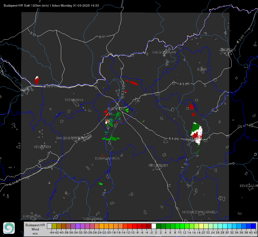The width and height of the screenshot is (258, 237).
Task: Click the KECSKEMÉT city label
Action: (158, 166)
